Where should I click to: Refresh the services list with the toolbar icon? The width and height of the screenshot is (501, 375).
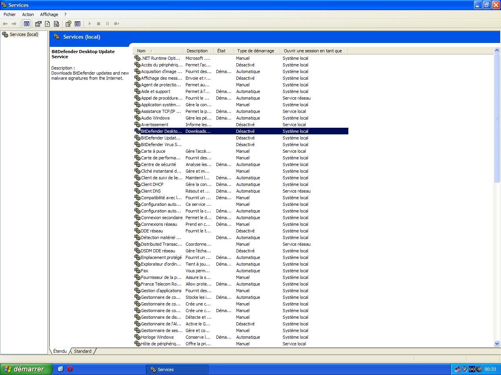(47, 24)
